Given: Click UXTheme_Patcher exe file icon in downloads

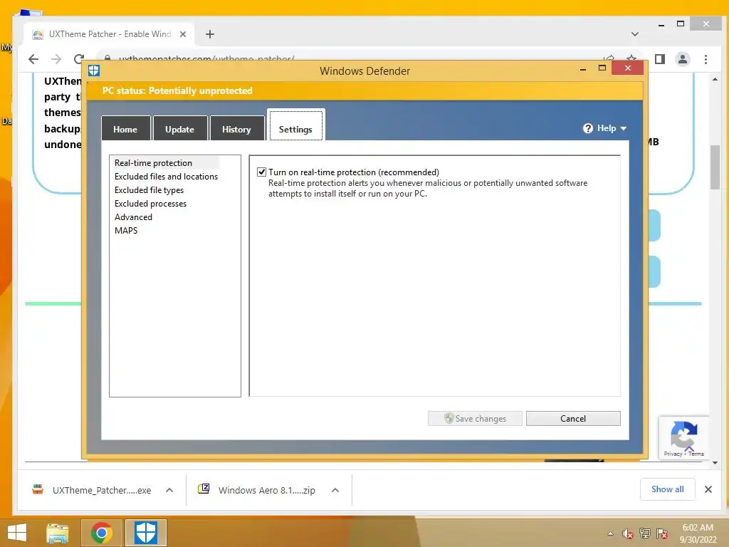Looking at the screenshot, I should pos(38,489).
